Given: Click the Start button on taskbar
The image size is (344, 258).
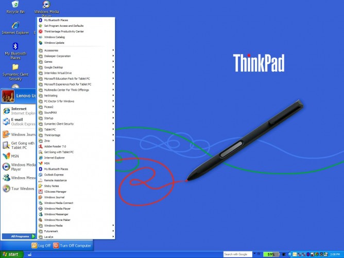Looking at the screenshot, I should point(11,254).
